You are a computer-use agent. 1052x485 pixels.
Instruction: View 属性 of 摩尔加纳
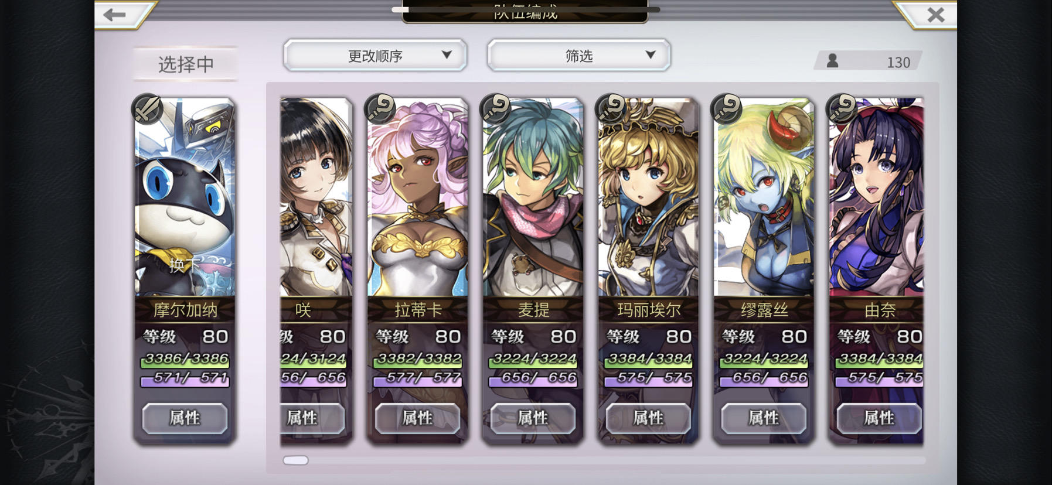point(185,418)
